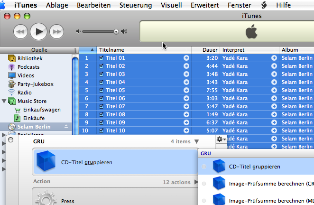
Task: Select Videos in the source list
Action: tap(26, 75)
